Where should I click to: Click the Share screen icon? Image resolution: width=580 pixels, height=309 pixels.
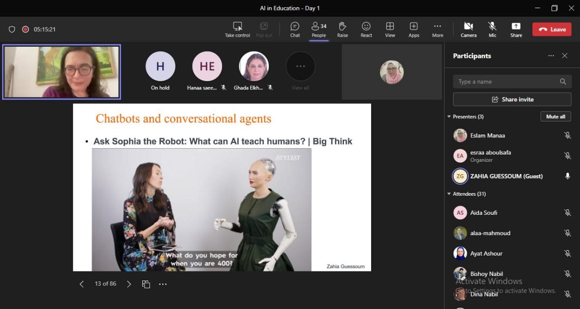516,29
